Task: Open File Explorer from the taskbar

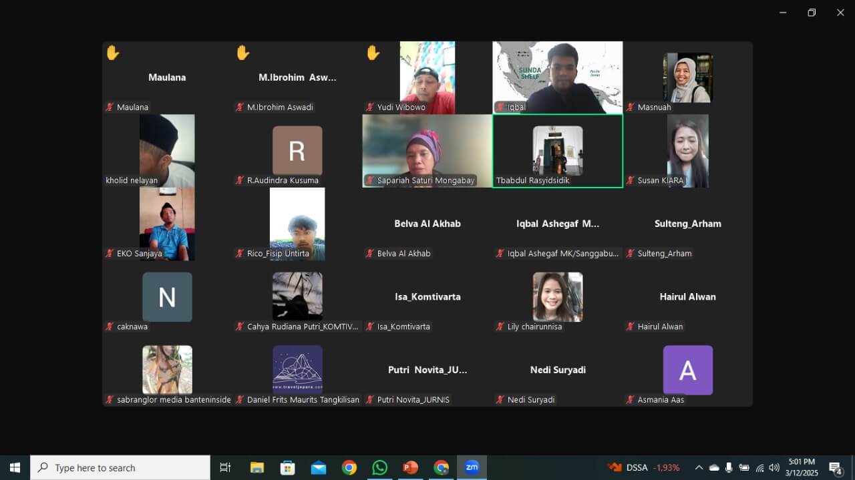Action: (257, 467)
